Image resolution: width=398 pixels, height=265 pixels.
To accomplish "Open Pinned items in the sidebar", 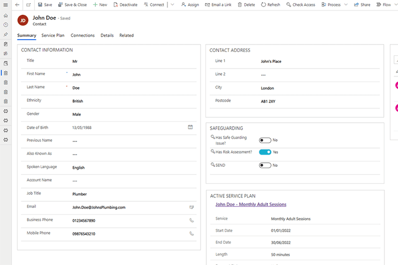I will tap(5, 34).
